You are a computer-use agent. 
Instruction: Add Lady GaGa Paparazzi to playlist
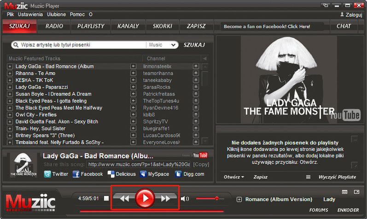click(x=10, y=87)
